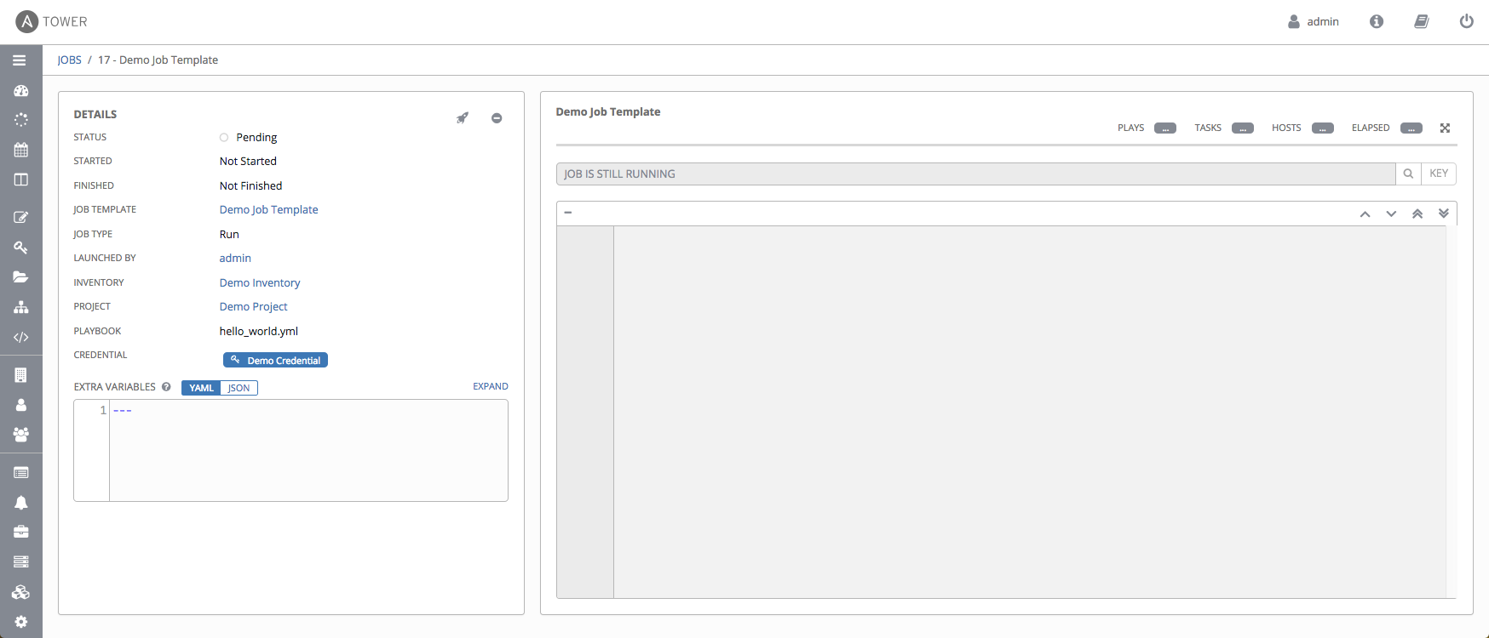
Task: Open the Dashboard from sidebar
Action: [21, 90]
